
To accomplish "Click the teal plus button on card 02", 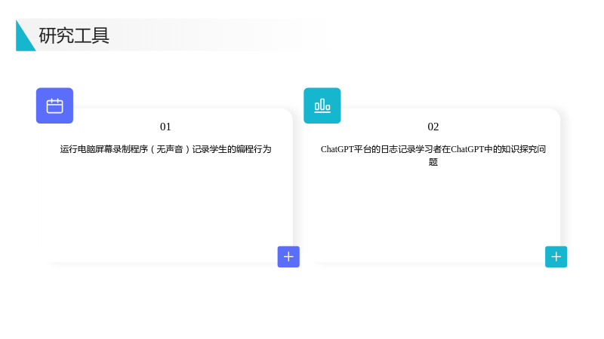I will (x=556, y=257).
